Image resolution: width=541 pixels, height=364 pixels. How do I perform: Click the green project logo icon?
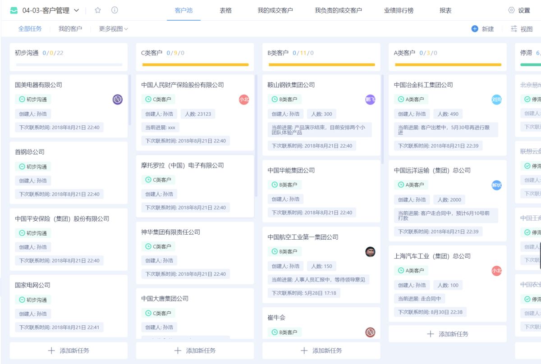point(14,10)
